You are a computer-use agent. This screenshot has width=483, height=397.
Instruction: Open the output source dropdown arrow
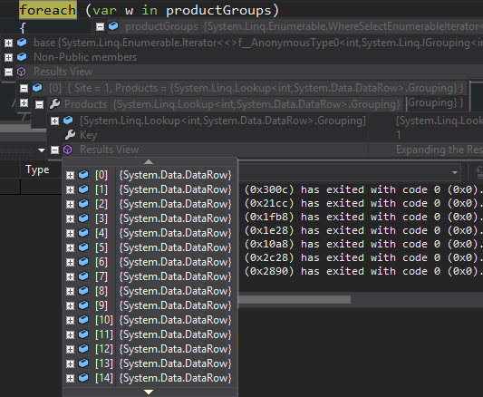[x=455, y=172]
